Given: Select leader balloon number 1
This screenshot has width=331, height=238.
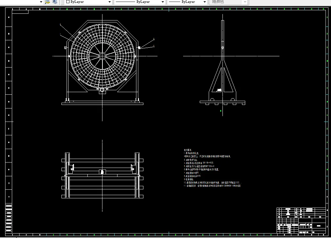Looking at the screenshot, I should pyautogui.click(x=61, y=34).
